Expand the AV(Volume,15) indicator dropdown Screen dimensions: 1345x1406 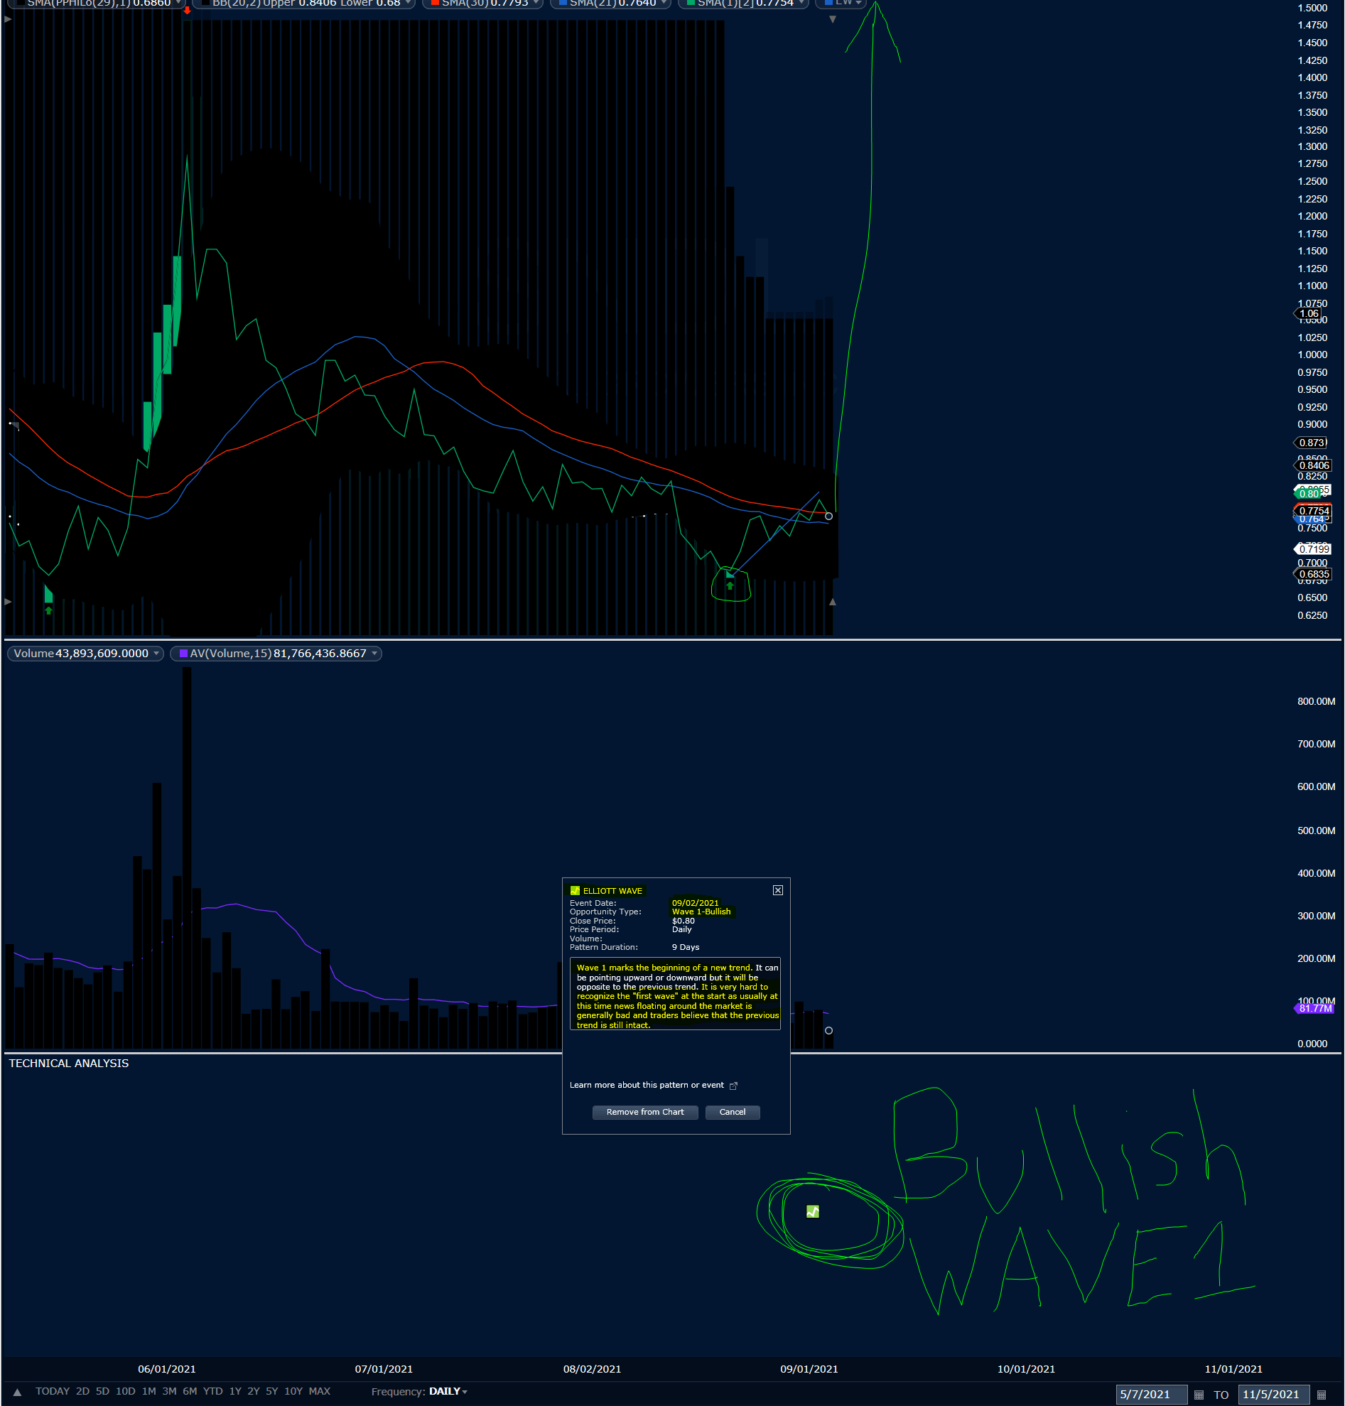pos(375,653)
